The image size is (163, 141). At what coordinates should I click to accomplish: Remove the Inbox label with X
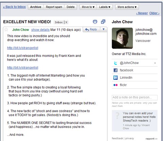pos(66,22)
